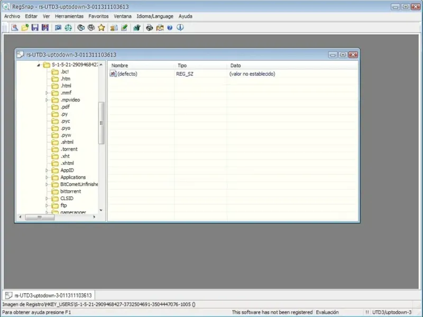Screen dimensions: 423x317
Task: Expand the .mpvideo tree node
Action: pos(47,100)
